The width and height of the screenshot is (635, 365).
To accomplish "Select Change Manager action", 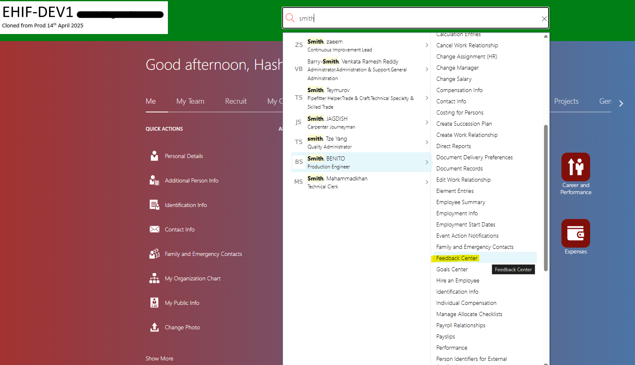I will coord(457,68).
